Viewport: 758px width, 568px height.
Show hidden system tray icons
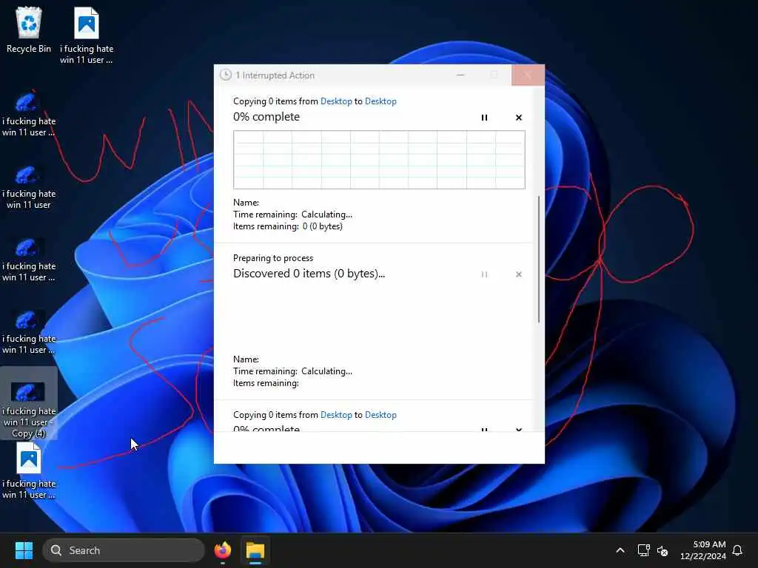point(620,550)
